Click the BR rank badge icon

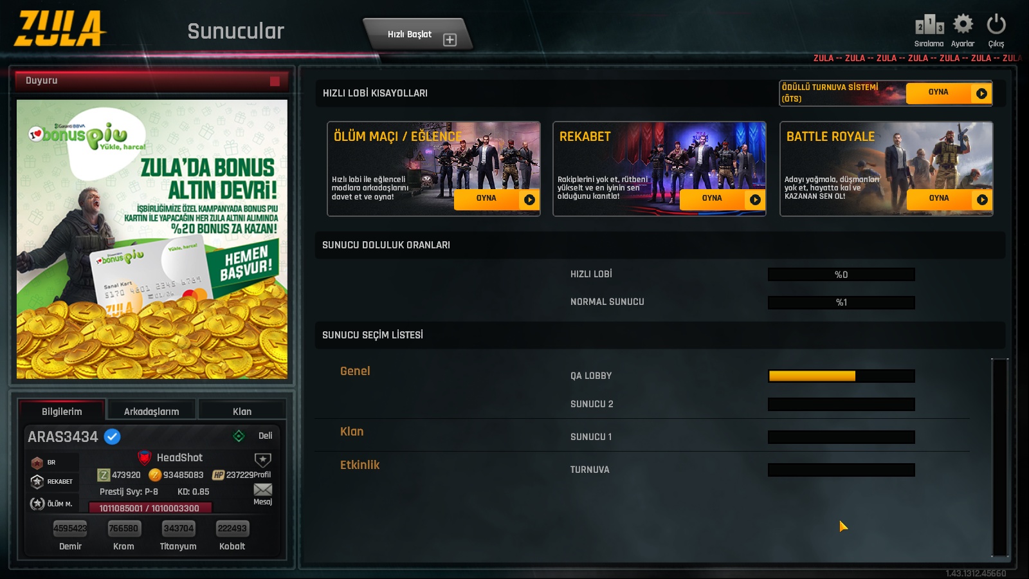37,463
